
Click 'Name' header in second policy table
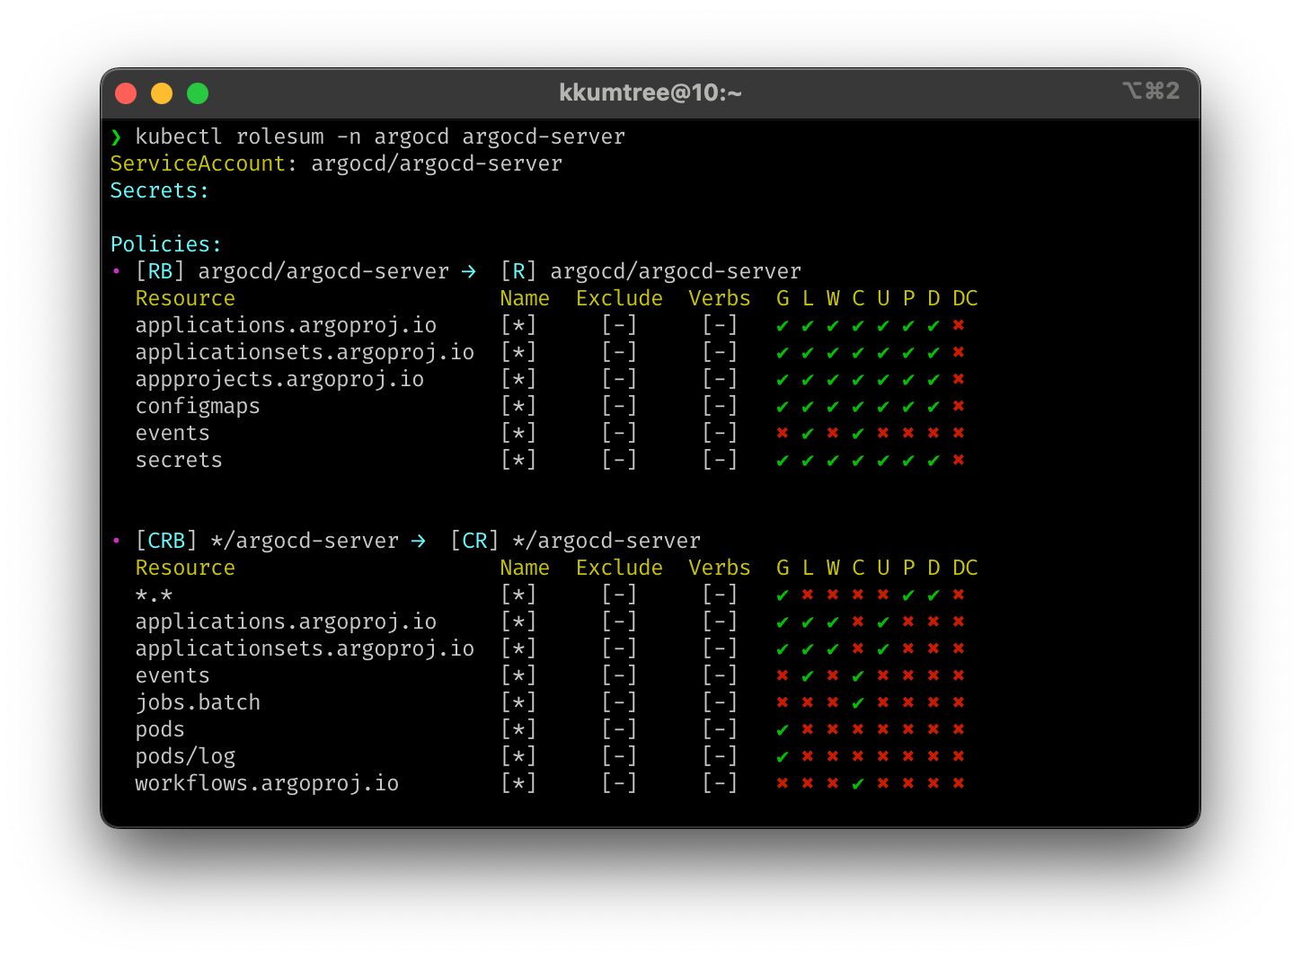pos(525,568)
